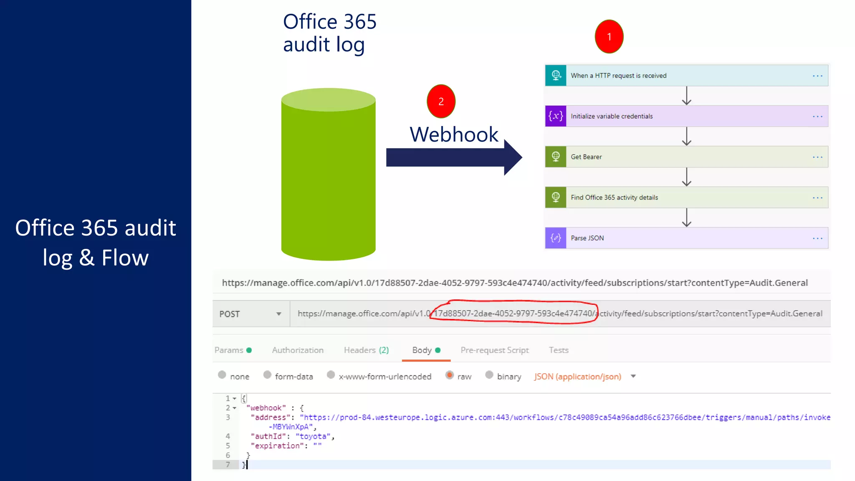Open ellipsis menu on Find Office 365 activity details

[x=817, y=197]
